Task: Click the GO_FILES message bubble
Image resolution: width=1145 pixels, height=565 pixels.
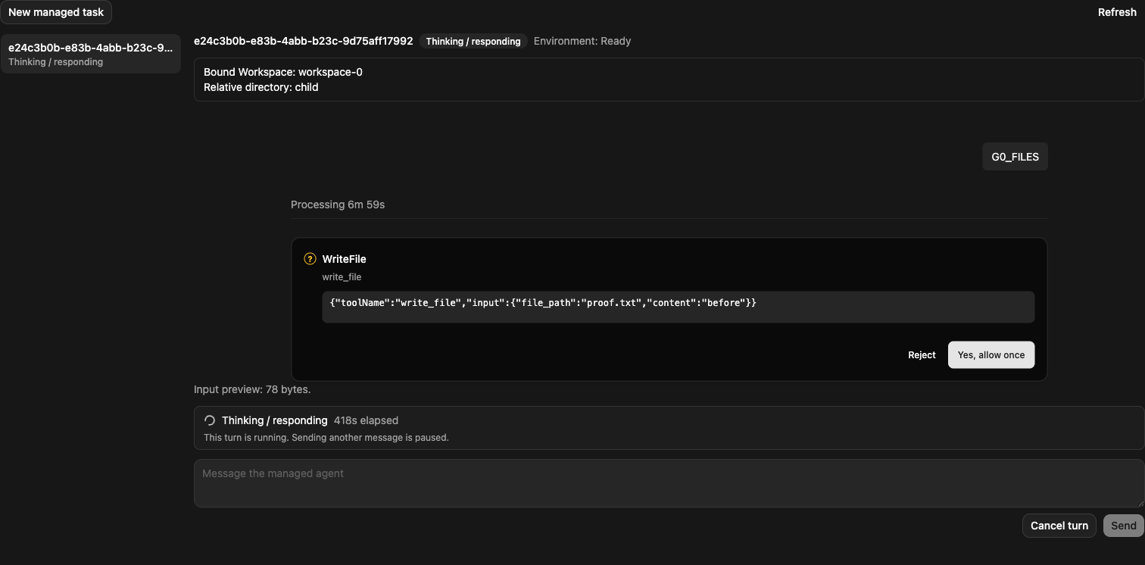Action: (1015, 157)
